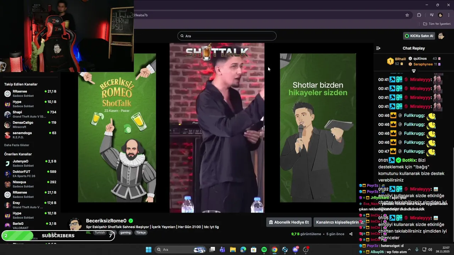Select the IRL category tag

tap(88, 233)
